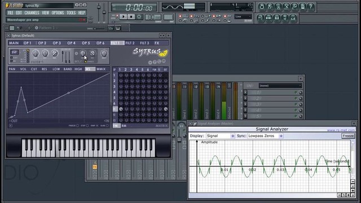Select the FM matrix mode
The height and width of the screenshot is (203, 361).
(116, 126)
